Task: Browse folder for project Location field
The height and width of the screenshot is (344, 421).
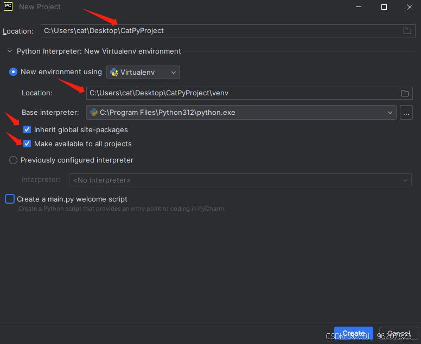Action: [407, 31]
